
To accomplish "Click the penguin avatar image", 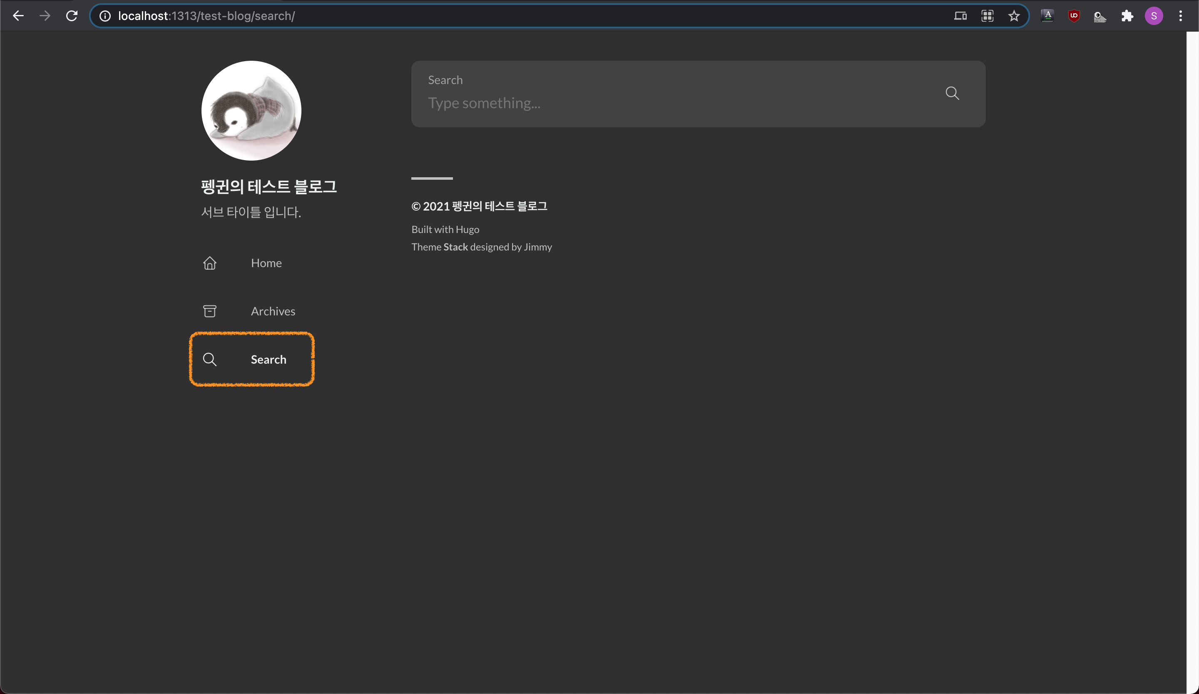I will 251,110.
